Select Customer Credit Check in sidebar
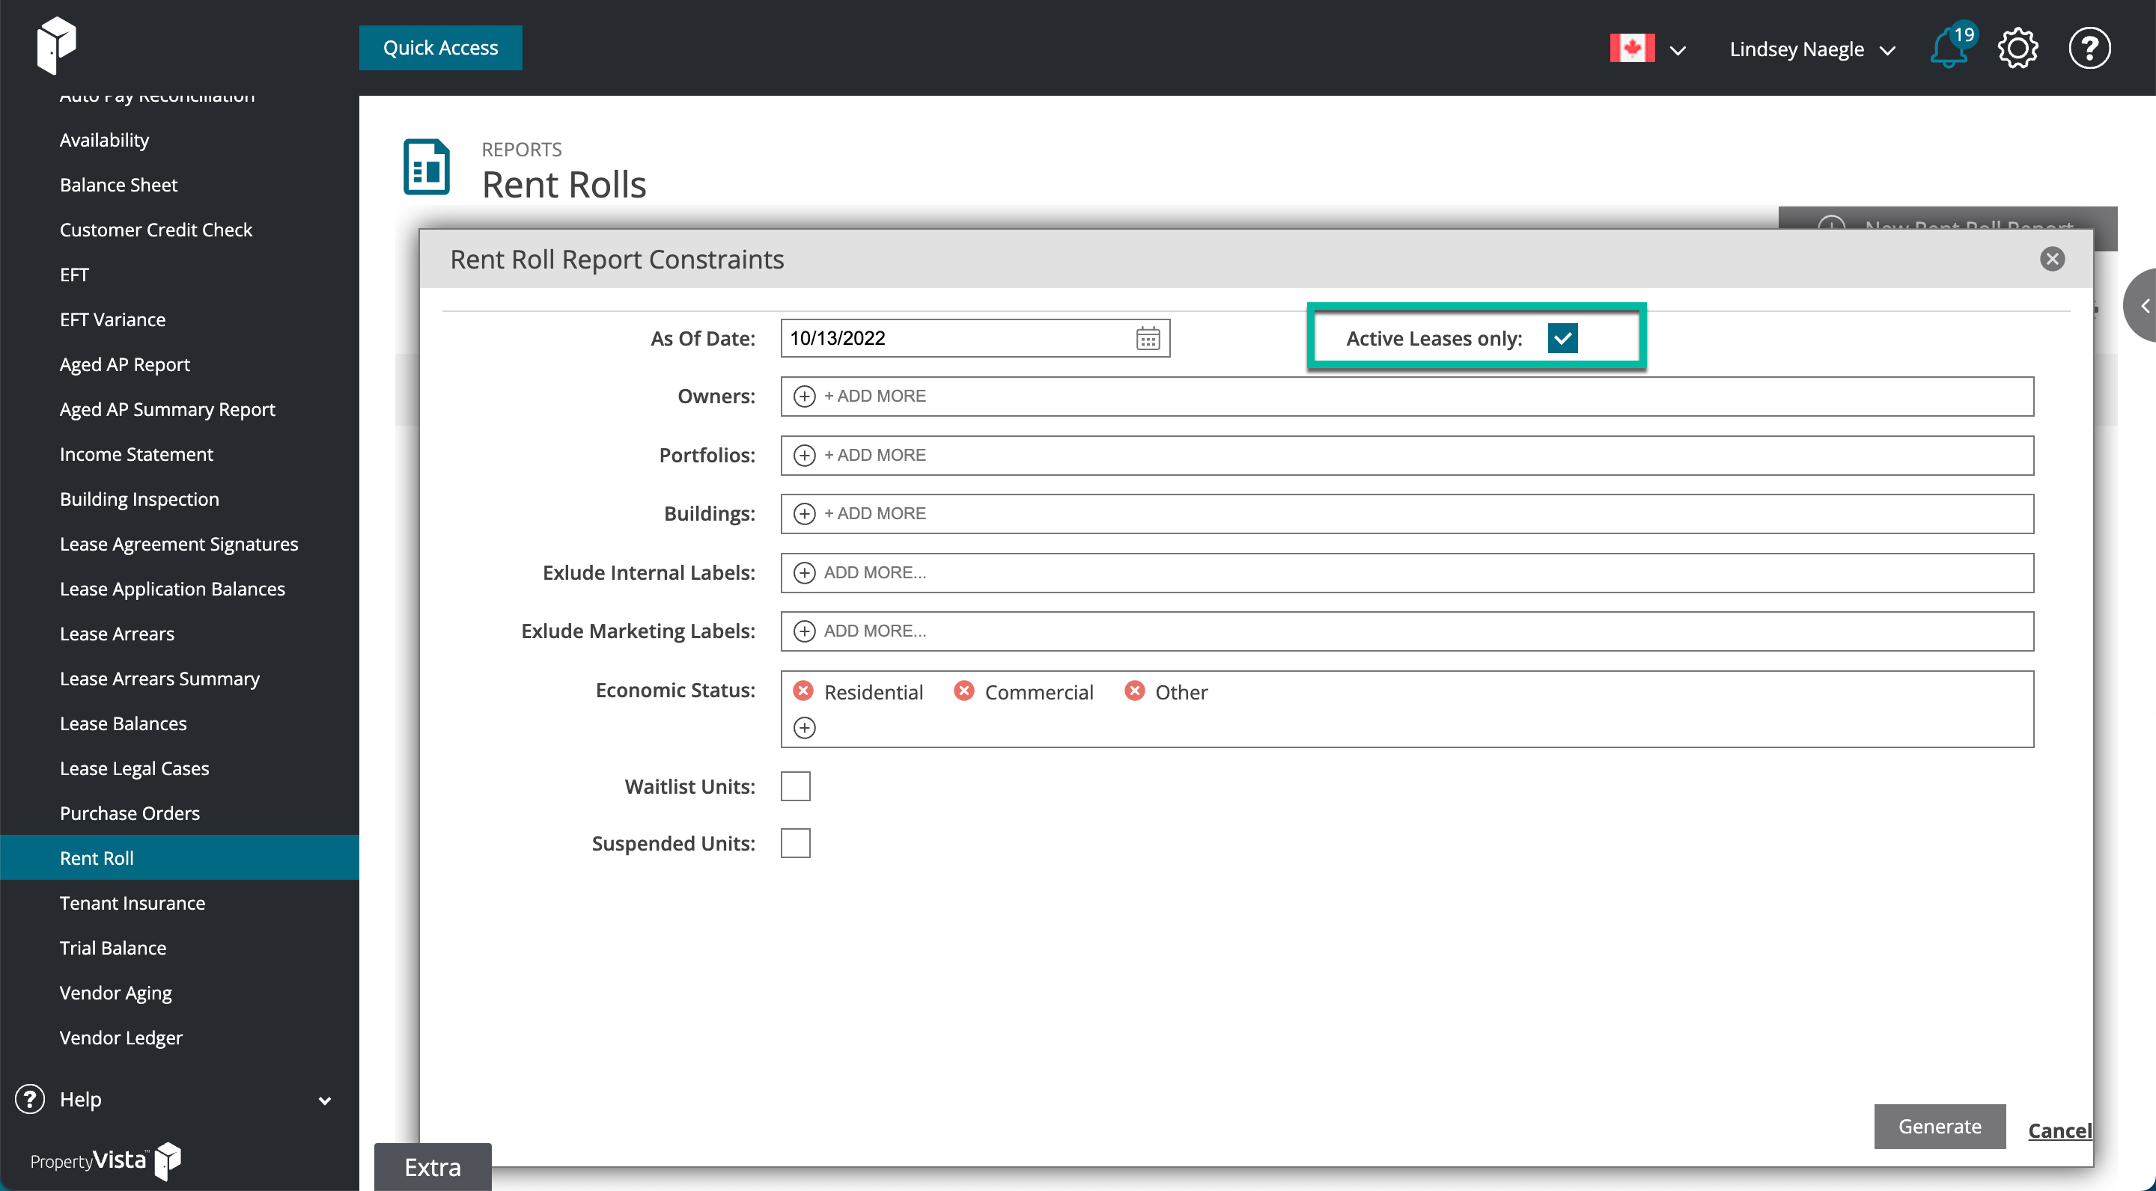2156x1191 pixels. 156,230
